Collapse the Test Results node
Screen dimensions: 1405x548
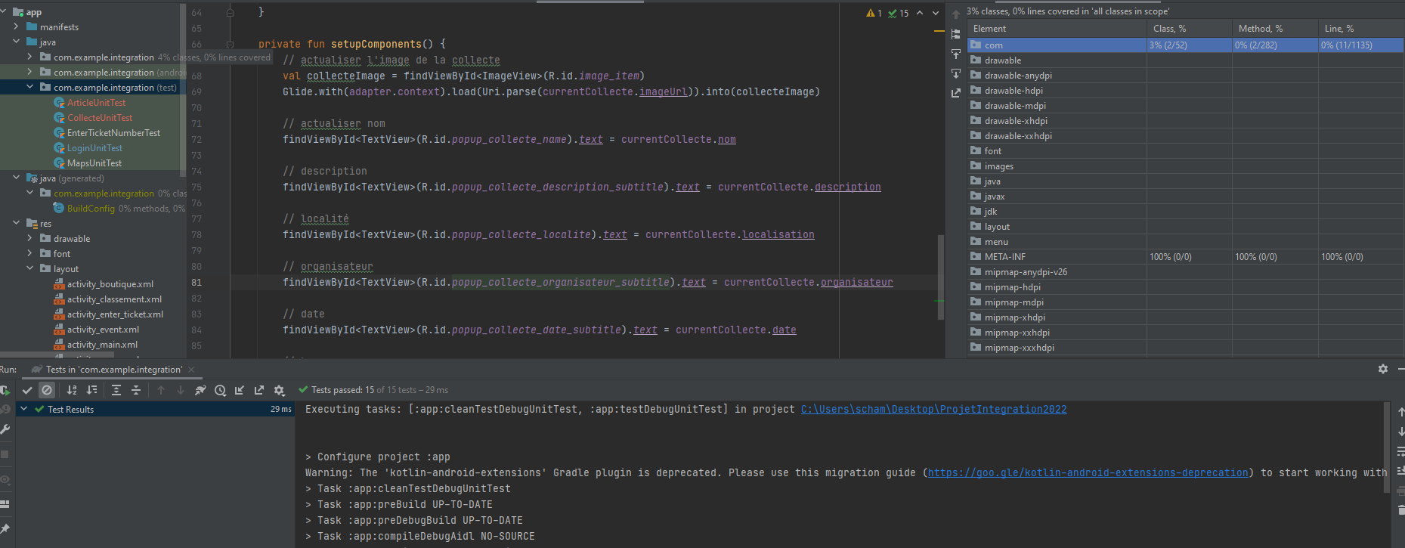24,409
